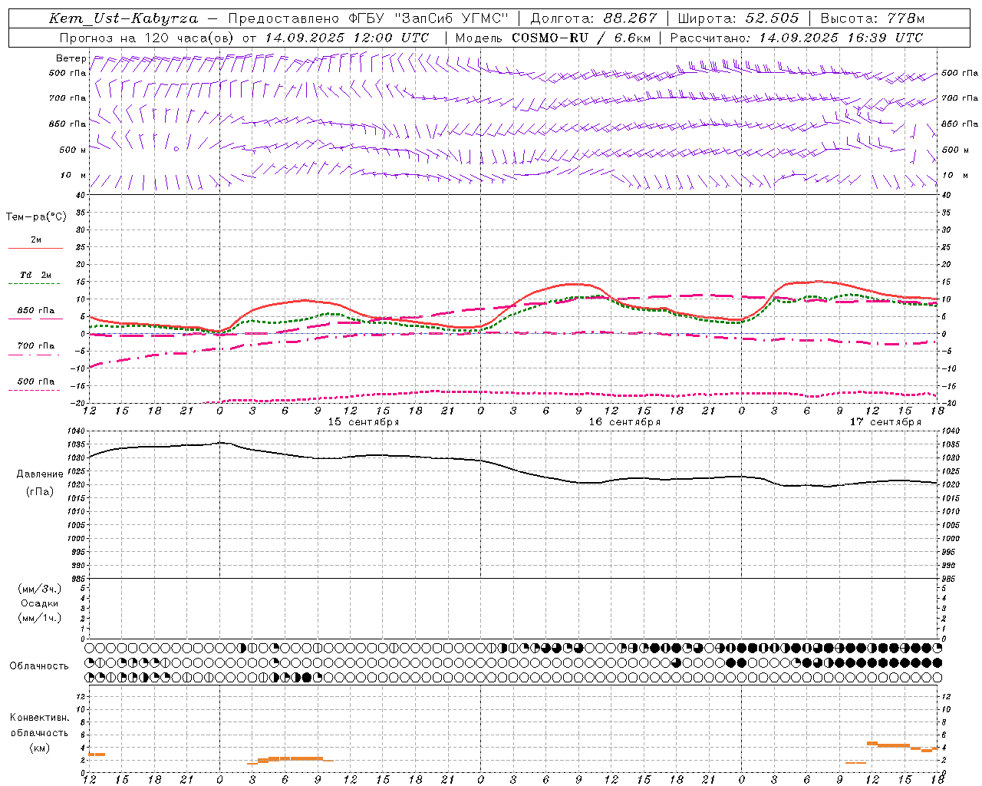The height and width of the screenshot is (786, 982).
Task: Click the solid red 2м legend line
Action: point(35,248)
